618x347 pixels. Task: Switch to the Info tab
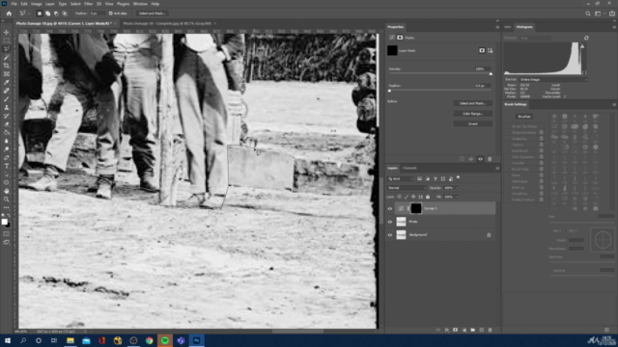(x=508, y=27)
